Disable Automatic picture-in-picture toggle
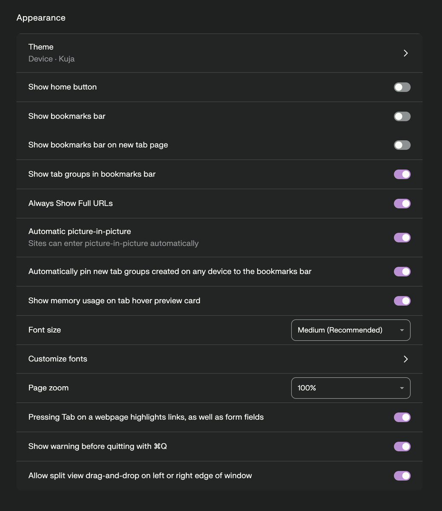This screenshot has height=511, width=442. 402,238
